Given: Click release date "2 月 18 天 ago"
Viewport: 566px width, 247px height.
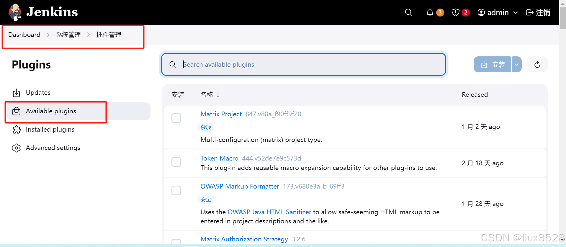Looking at the screenshot, I should click(482, 163).
